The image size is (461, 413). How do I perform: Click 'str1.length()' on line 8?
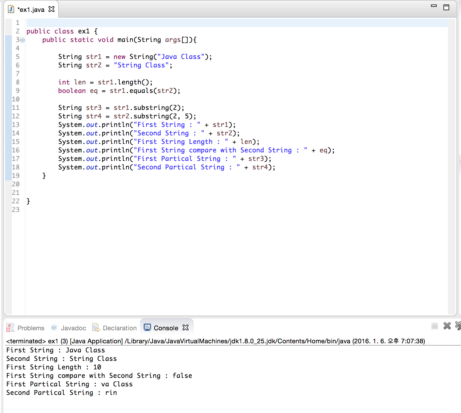point(123,82)
